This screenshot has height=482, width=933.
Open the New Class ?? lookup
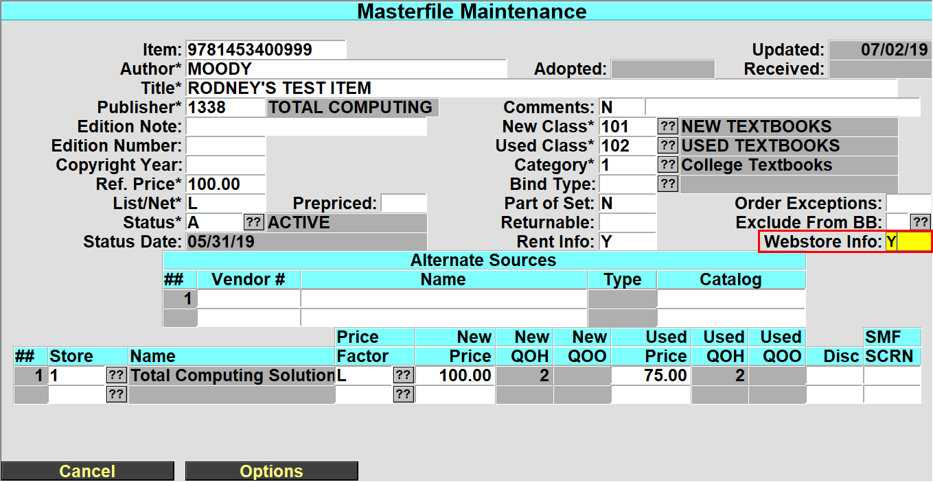point(668,127)
